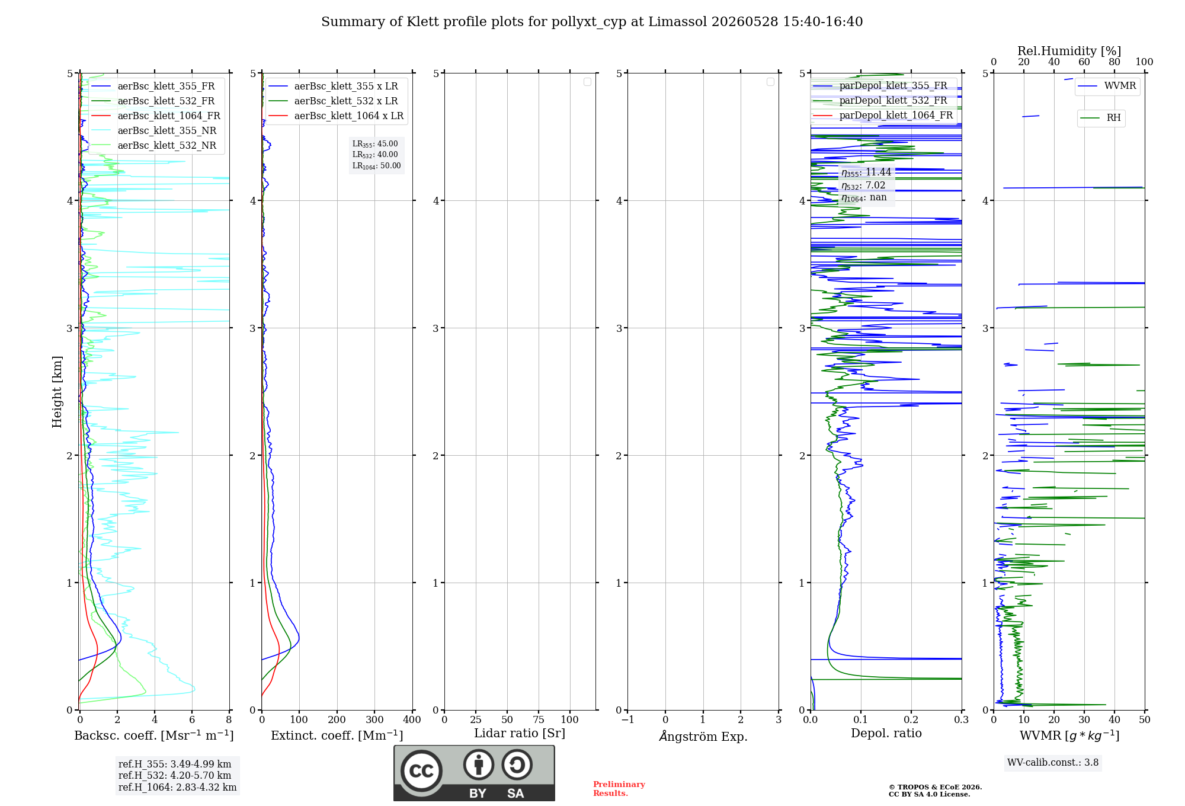Click the empty legend box in Lidar ratio panel
Image resolution: width=1185 pixels, height=806 pixels.
pos(587,82)
